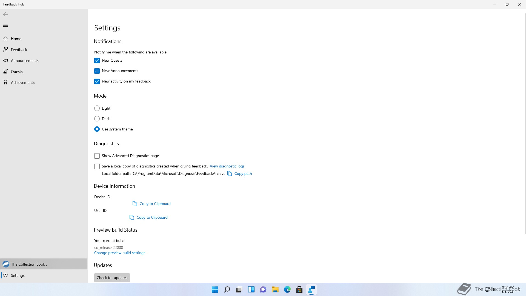Enable saving local copy of diagnostics
The height and width of the screenshot is (296, 526).
(x=97, y=166)
